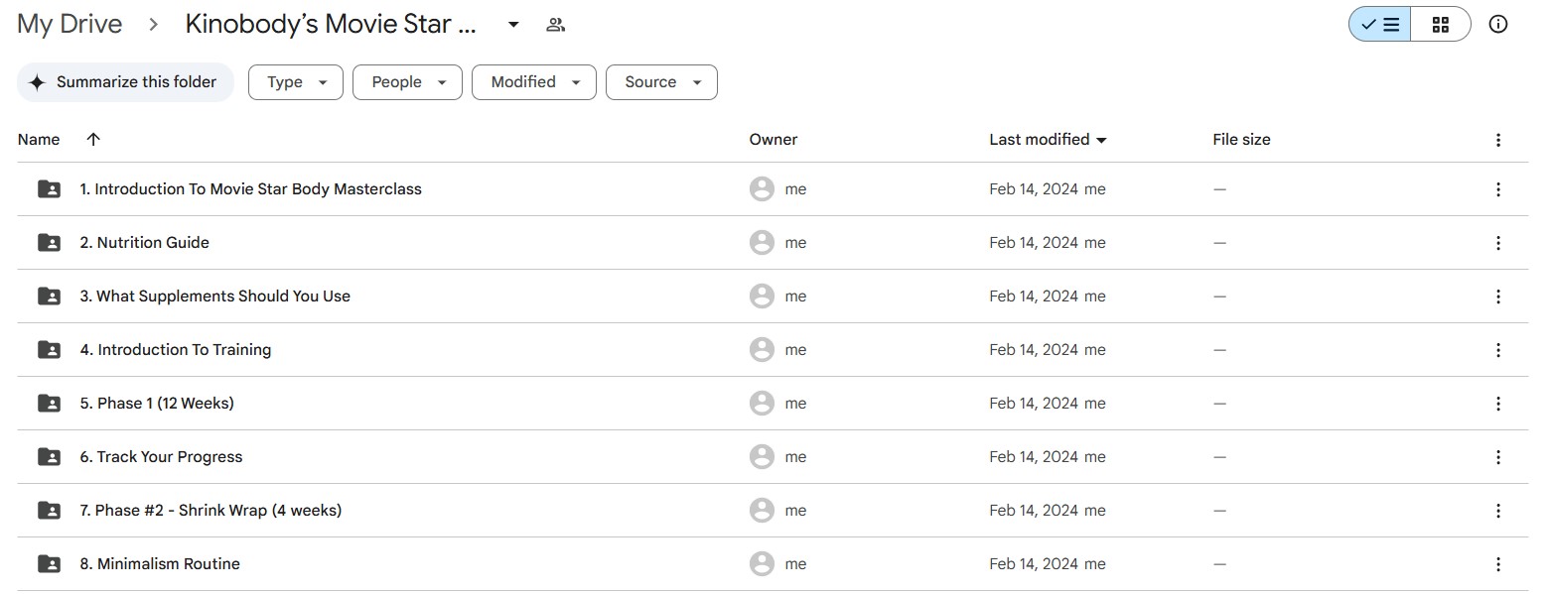Open the Source filter dropdown
This screenshot has height=594, width=1550.
coord(661,82)
